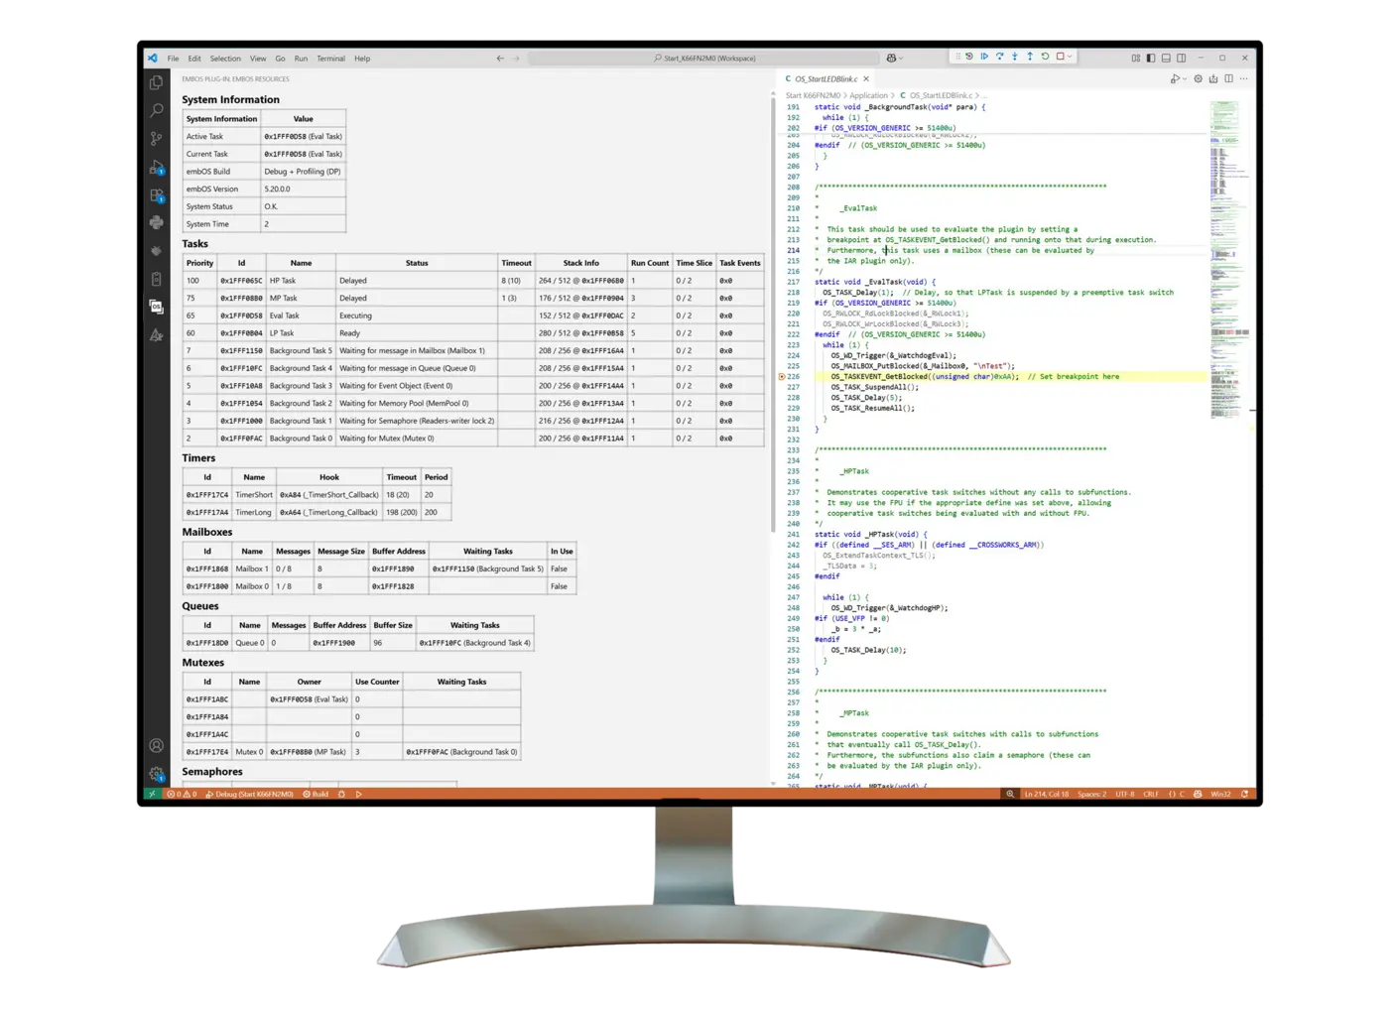Click Application in the breadcrumb path
This screenshot has height=1011, width=1399.
[x=868, y=95]
